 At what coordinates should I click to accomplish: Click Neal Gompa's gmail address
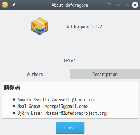[x=65, y=107]
